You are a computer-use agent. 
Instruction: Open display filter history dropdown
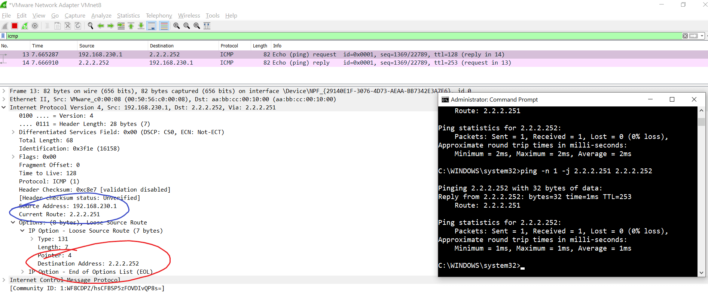click(702, 36)
